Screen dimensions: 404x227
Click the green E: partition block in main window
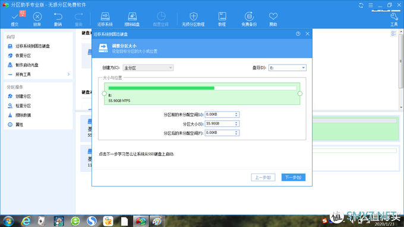click(x=355, y=129)
